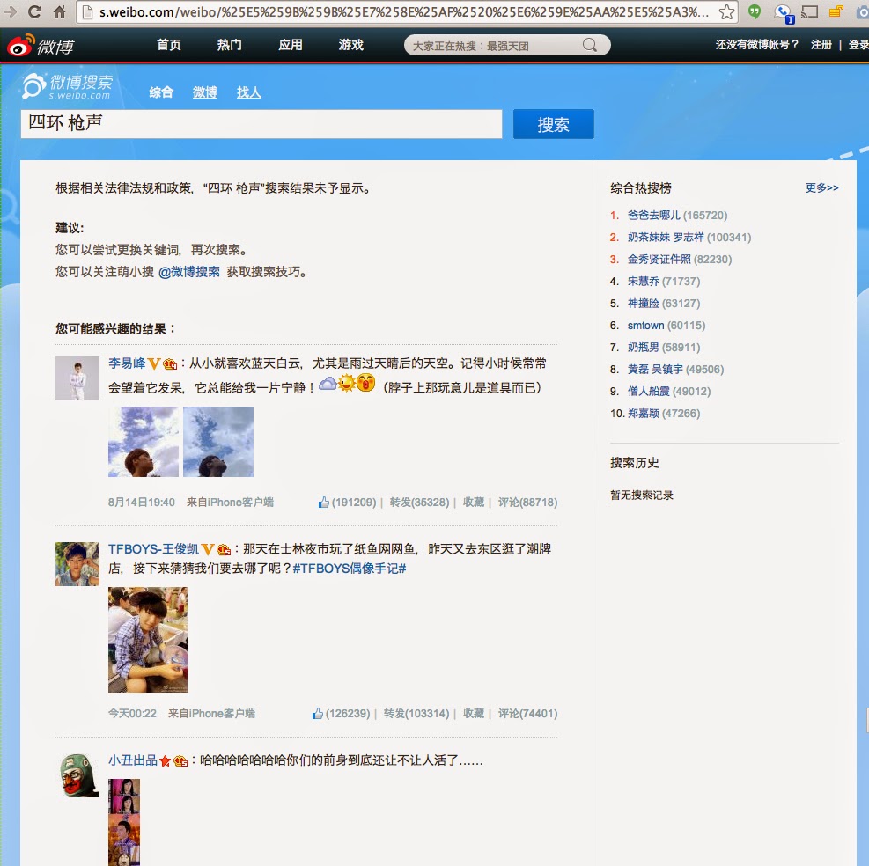Image resolution: width=869 pixels, height=866 pixels.
Task: Open the 李易峰 username link
Action: [127, 363]
